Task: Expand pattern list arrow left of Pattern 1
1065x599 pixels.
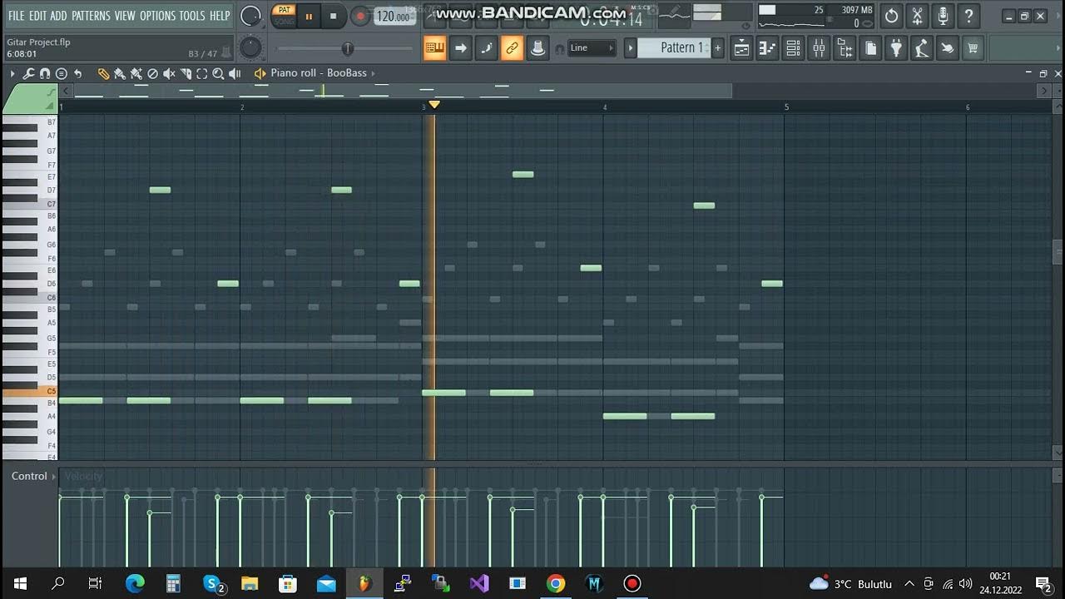Action: tap(631, 48)
